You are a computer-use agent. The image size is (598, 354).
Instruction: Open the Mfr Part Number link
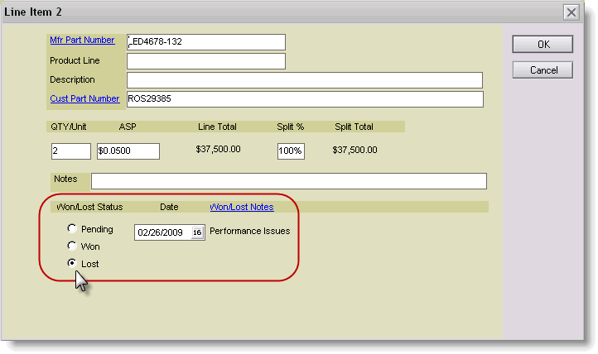coord(82,40)
